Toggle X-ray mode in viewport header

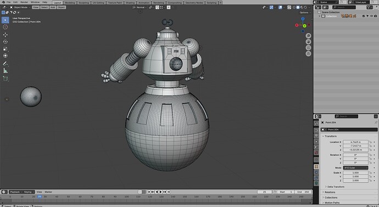coord(289,7)
